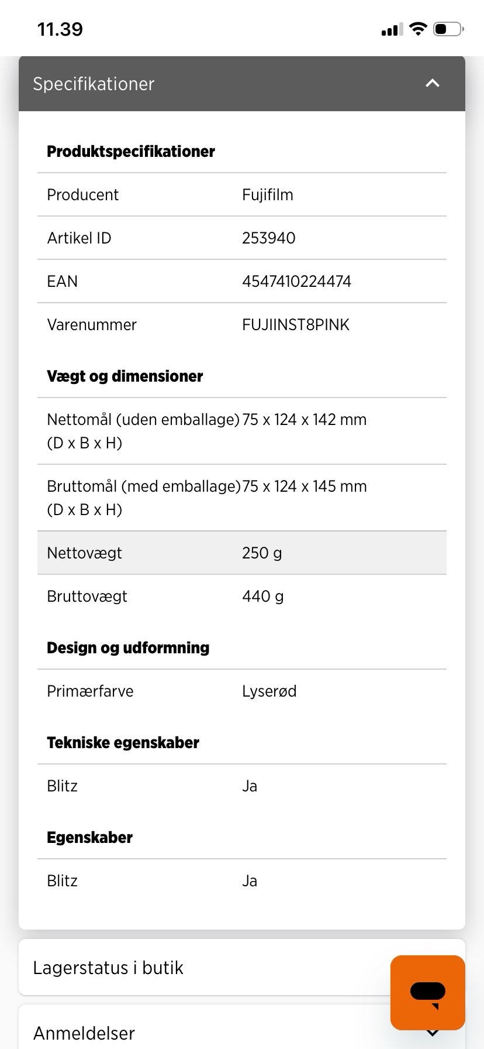Tap the Wi-Fi status icon
The height and width of the screenshot is (1049, 484).
pos(418,29)
